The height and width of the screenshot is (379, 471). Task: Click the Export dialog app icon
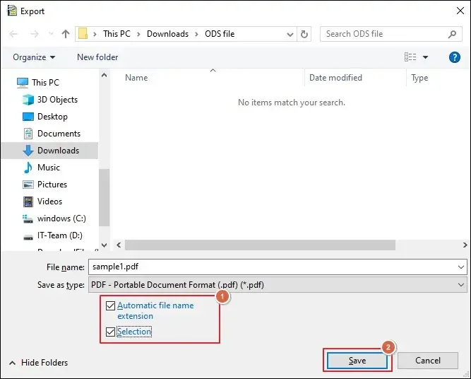click(x=12, y=11)
